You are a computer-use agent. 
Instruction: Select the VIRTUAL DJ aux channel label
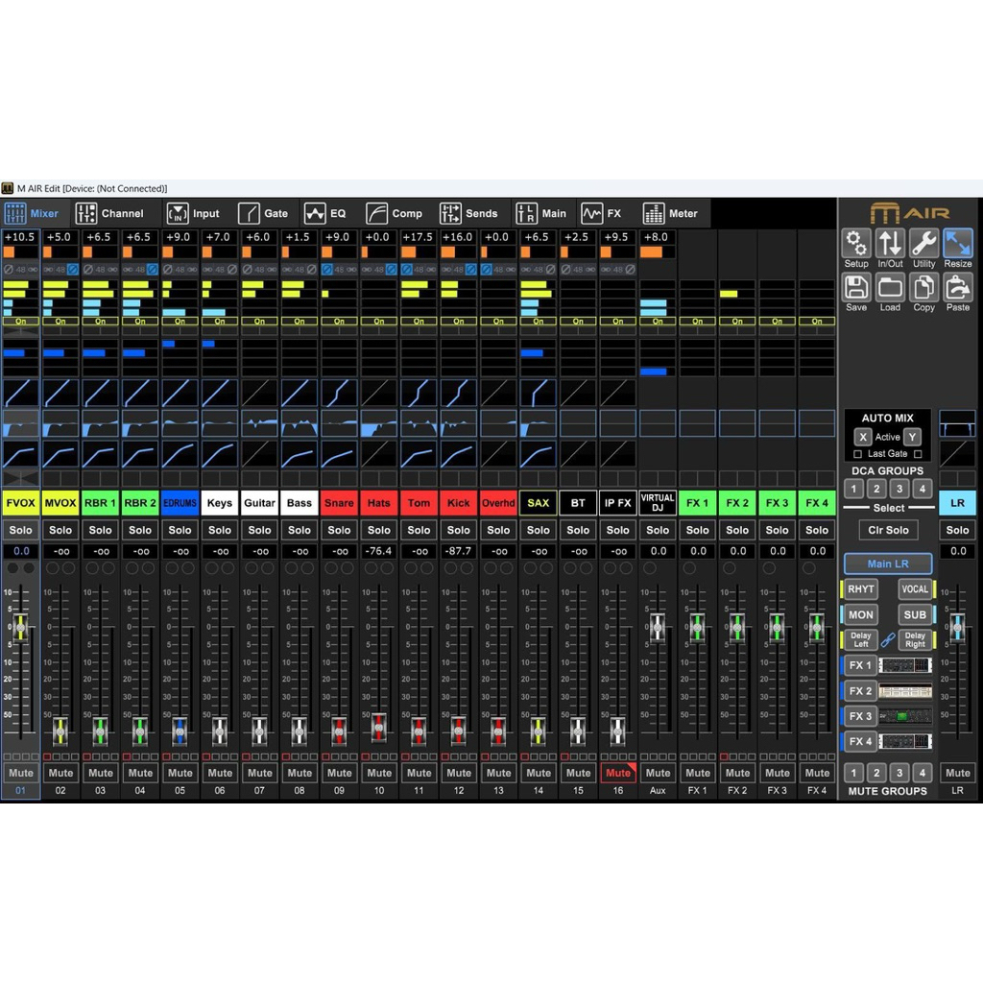point(658,502)
